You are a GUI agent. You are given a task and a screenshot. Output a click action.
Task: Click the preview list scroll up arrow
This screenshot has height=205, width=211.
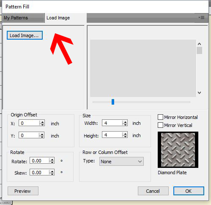coord(199,44)
